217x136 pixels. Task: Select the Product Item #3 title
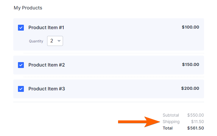[47, 89]
